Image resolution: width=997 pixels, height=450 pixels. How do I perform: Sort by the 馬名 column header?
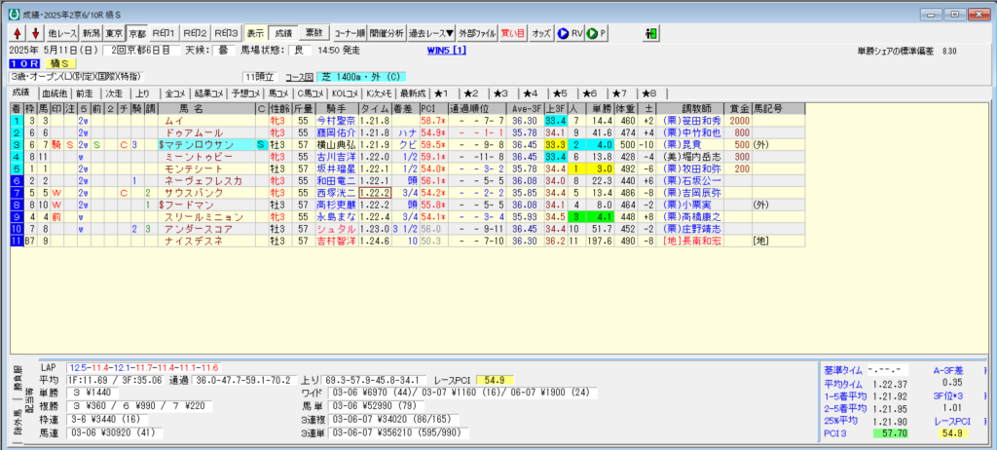206,109
